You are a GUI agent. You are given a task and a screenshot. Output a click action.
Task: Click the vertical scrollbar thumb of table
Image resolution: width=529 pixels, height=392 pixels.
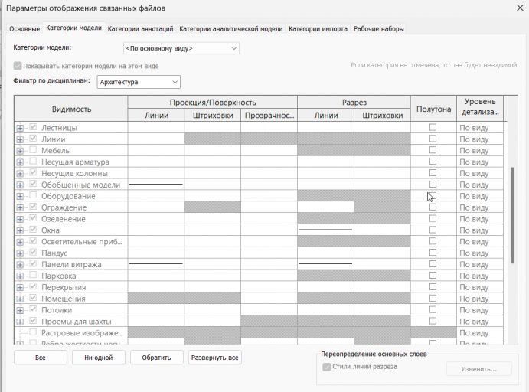pyautogui.click(x=513, y=215)
